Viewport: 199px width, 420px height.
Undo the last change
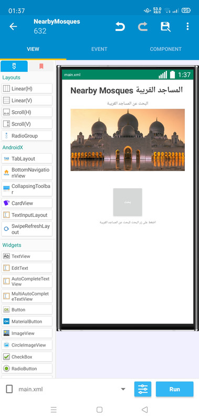[x=120, y=27]
